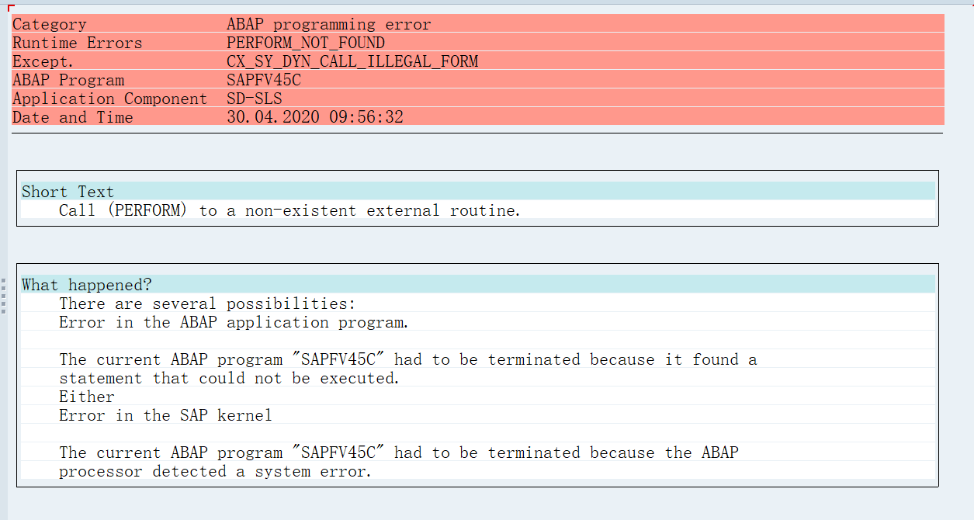Click the Error in the ABAP application program line

[x=233, y=322]
